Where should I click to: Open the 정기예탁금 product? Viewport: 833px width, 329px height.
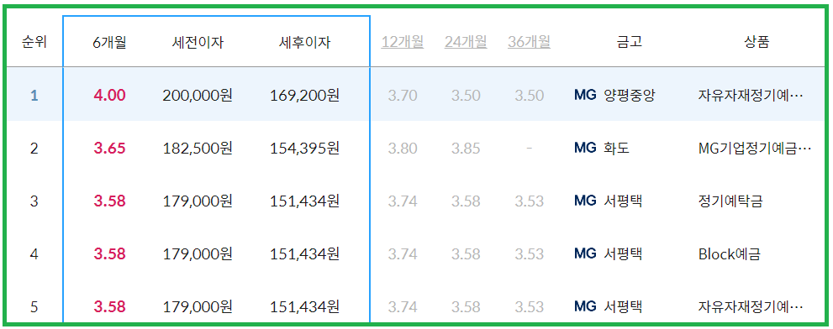pos(730,201)
